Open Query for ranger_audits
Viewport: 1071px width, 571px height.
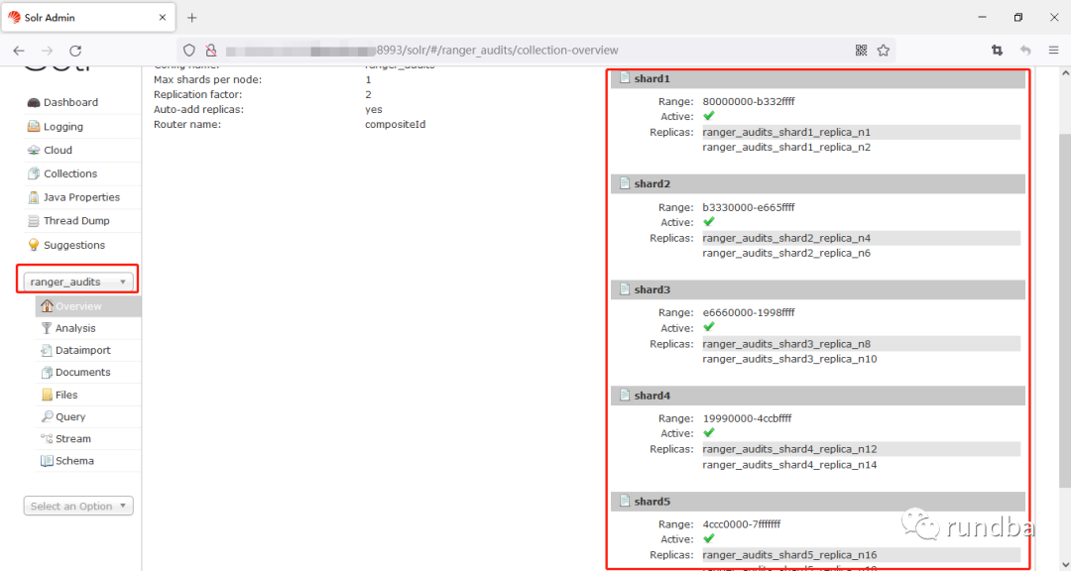[70, 416]
